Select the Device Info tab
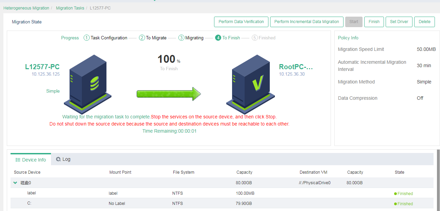 coord(31,160)
